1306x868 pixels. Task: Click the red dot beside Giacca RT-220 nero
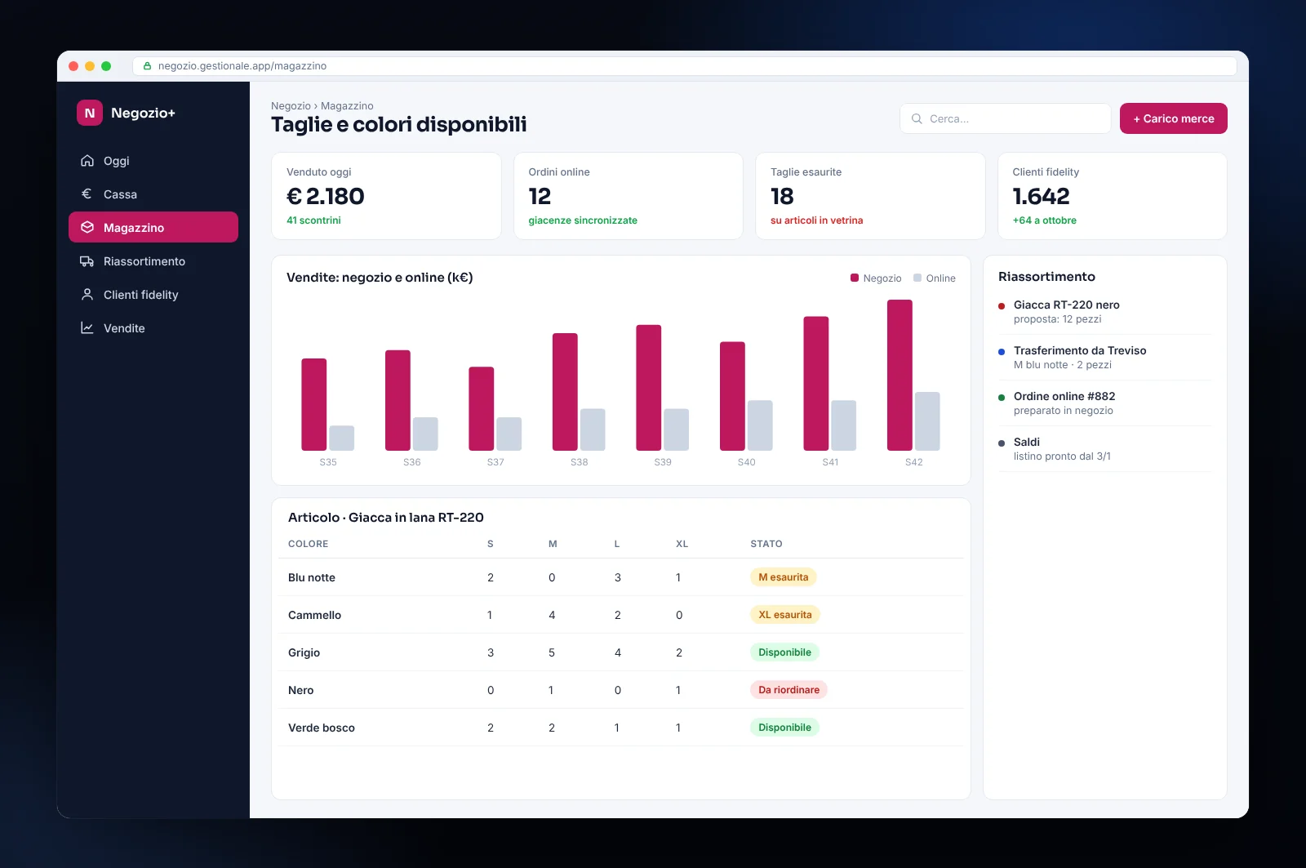coord(1002,306)
